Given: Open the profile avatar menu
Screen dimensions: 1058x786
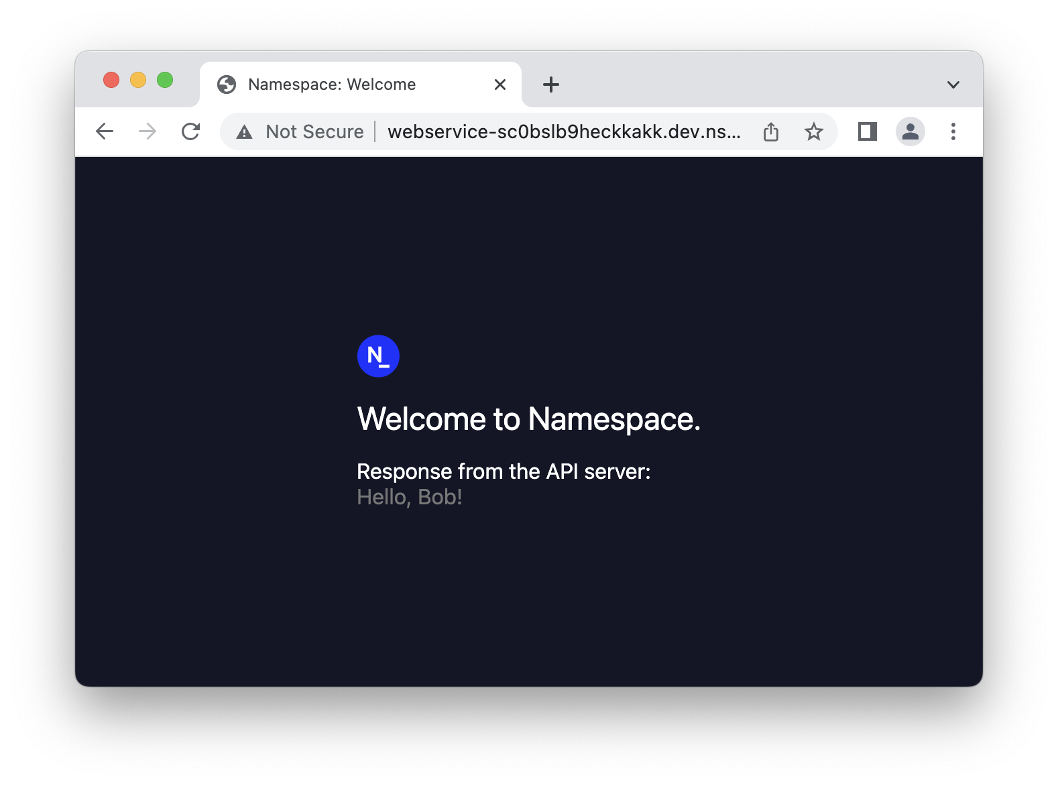Looking at the screenshot, I should (x=910, y=131).
